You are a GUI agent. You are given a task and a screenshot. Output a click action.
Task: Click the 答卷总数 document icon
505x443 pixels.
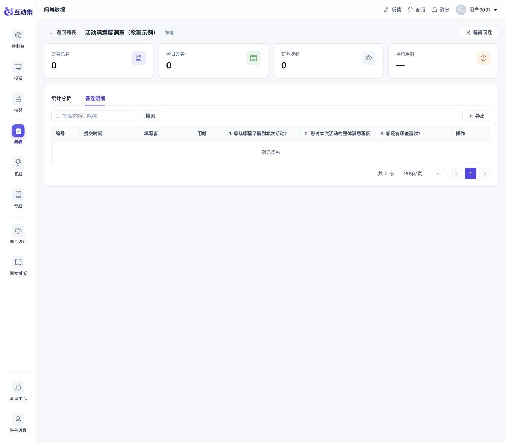[138, 58]
